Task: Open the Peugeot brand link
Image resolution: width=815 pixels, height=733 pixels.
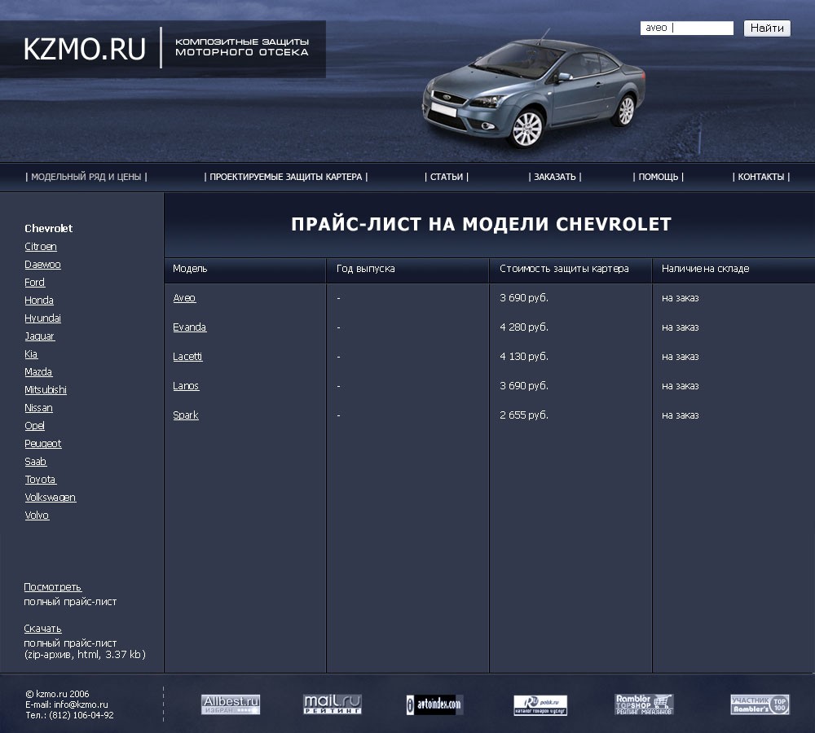Action: pyautogui.click(x=43, y=444)
